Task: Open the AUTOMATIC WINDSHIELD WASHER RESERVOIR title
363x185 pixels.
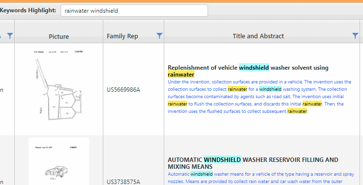Action: point(253,163)
